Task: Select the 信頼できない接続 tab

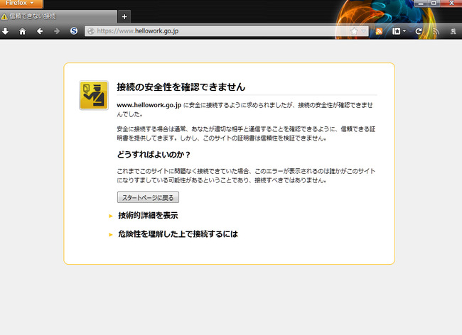Action: 57,16
